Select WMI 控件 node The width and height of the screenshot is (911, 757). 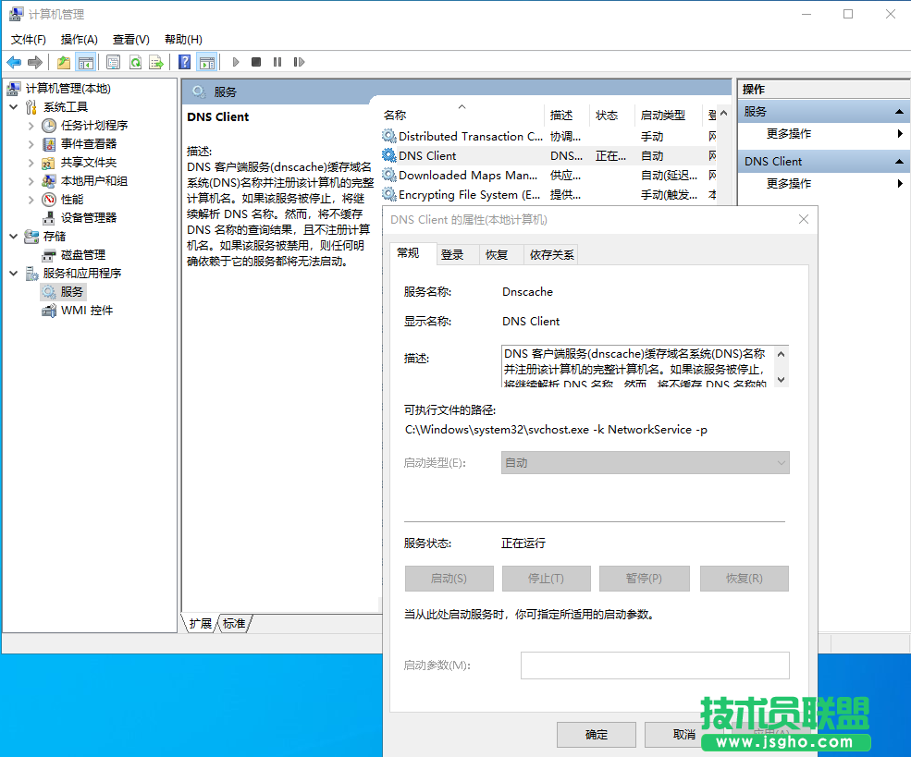click(x=87, y=310)
